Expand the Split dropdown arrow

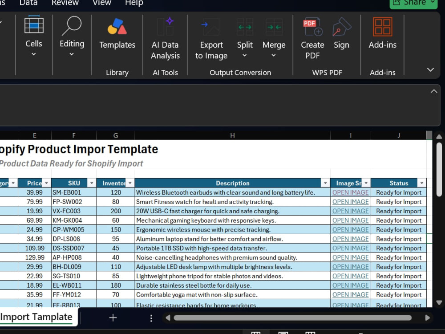click(x=245, y=55)
